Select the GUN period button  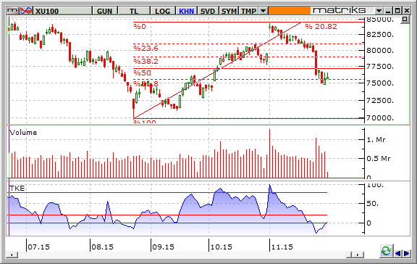coord(104,11)
